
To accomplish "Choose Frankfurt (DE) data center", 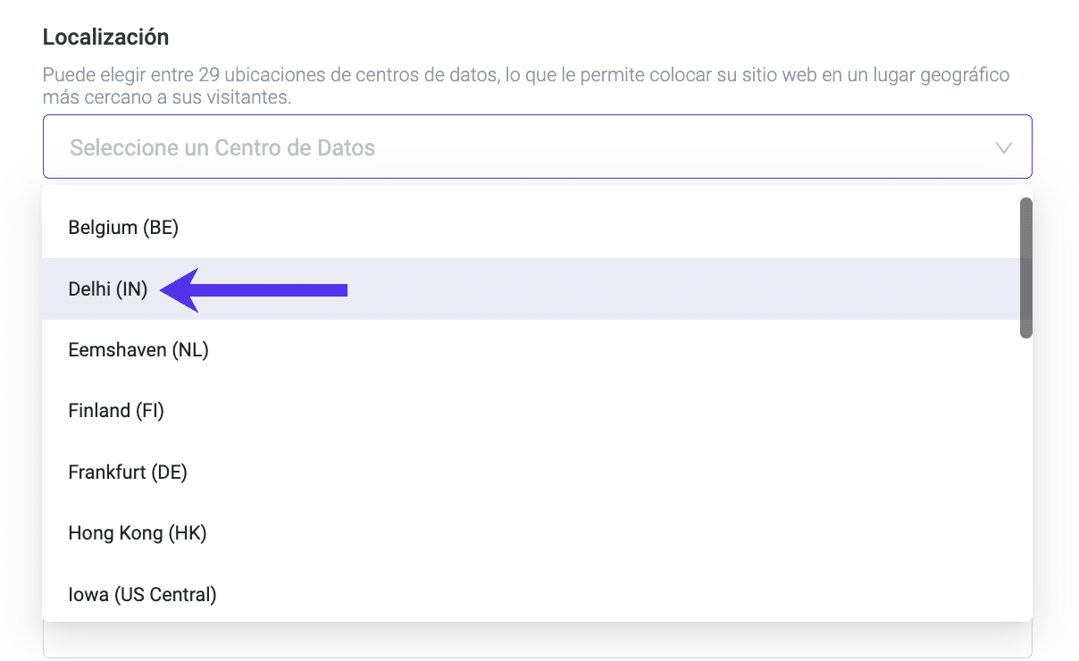I will (x=128, y=472).
